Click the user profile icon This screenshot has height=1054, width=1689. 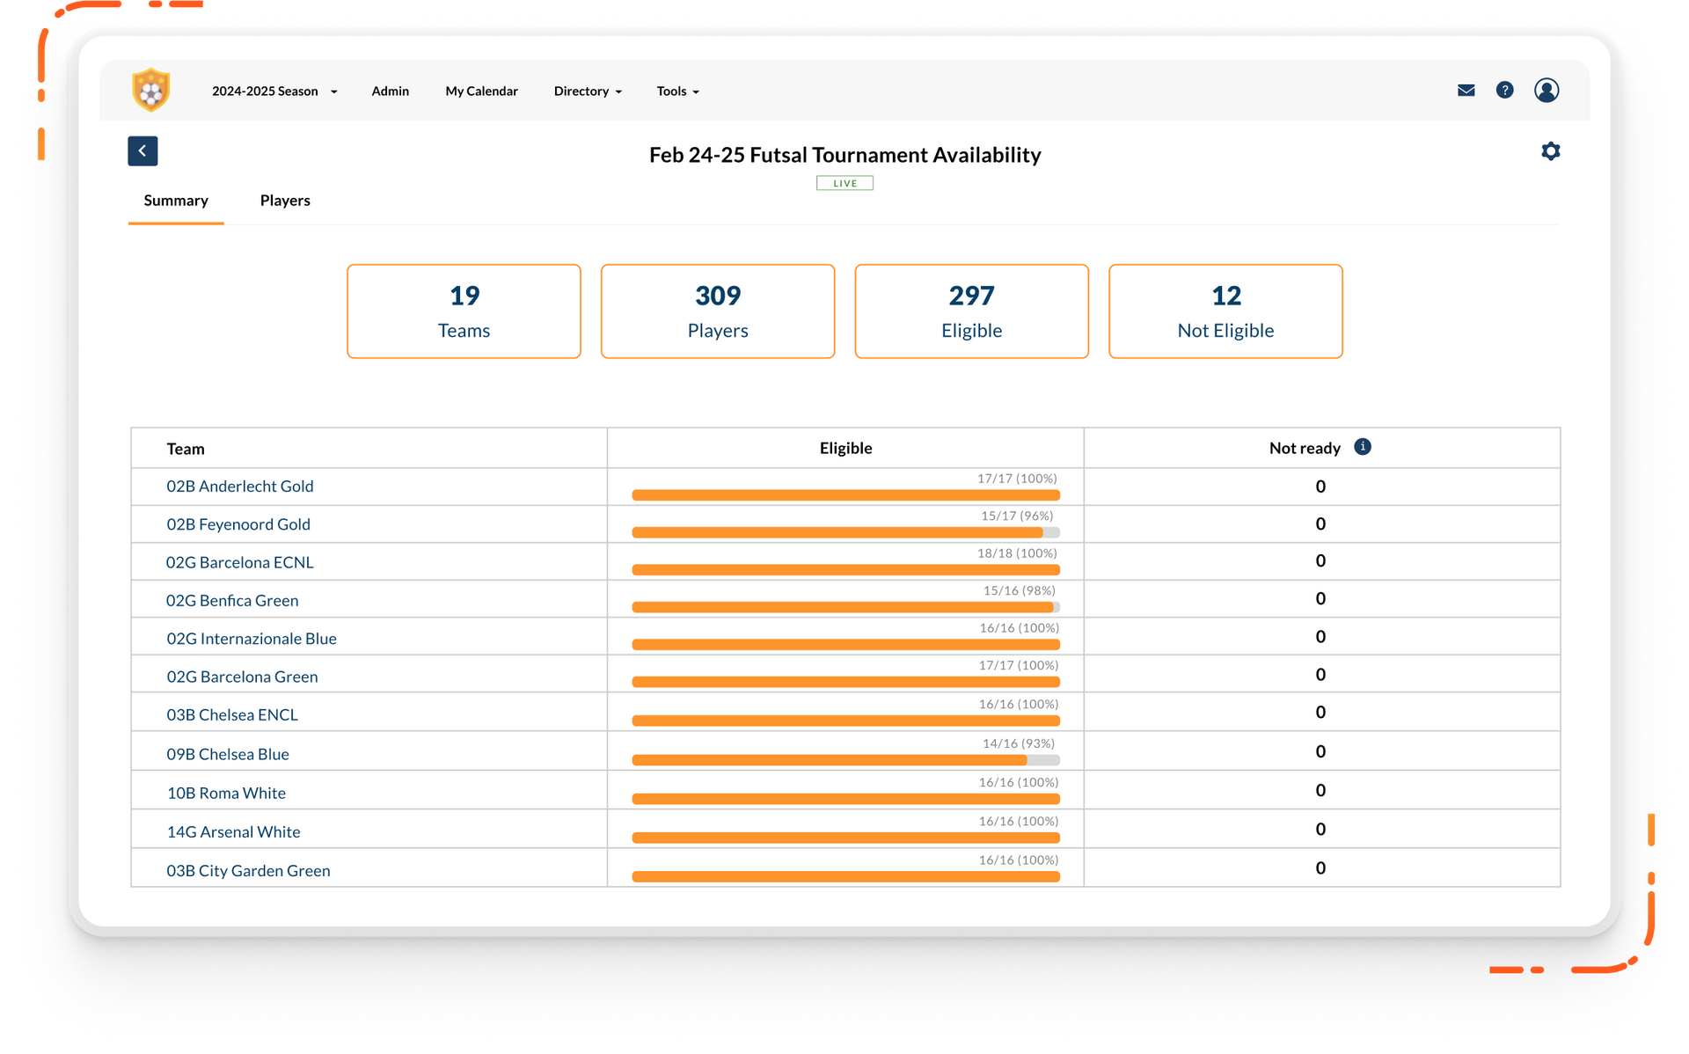pyautogui.click(x=1547, y=90)
